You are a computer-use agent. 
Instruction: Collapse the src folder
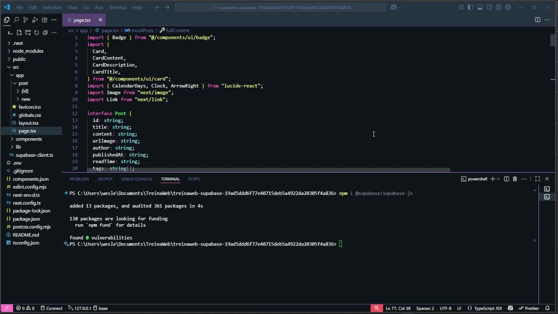tap(16, 67)
